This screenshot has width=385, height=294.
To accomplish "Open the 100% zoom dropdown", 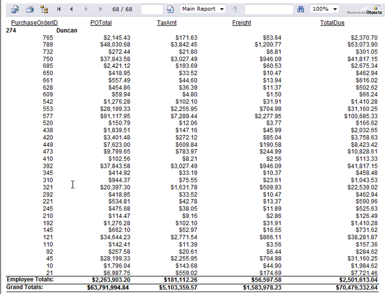I will tap(325, 9).
